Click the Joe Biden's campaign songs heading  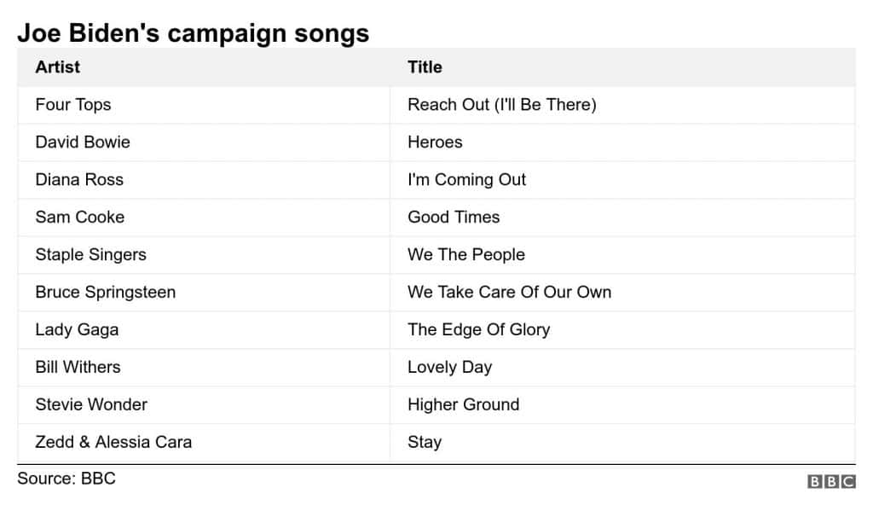[194, 33]
